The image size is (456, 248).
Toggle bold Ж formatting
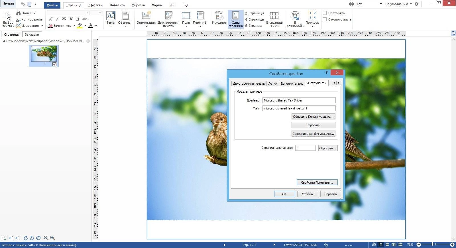(64, 19)
